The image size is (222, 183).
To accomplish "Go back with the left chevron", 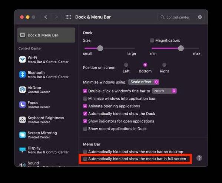I will point(46,17).
